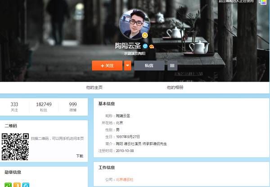Open the 182749 followers list
Viewport: 270px width, 187px height.
point(44,107)
